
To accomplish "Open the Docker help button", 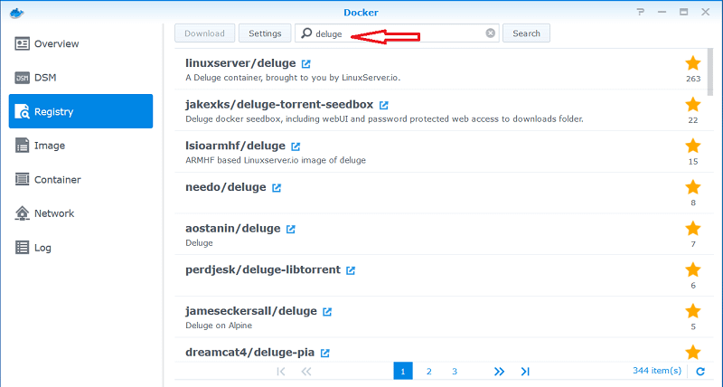I will point(641,13).
